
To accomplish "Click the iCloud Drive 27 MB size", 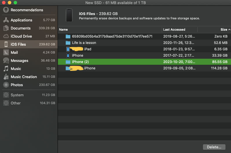I will pyautogui.click(x=50, y=36).
